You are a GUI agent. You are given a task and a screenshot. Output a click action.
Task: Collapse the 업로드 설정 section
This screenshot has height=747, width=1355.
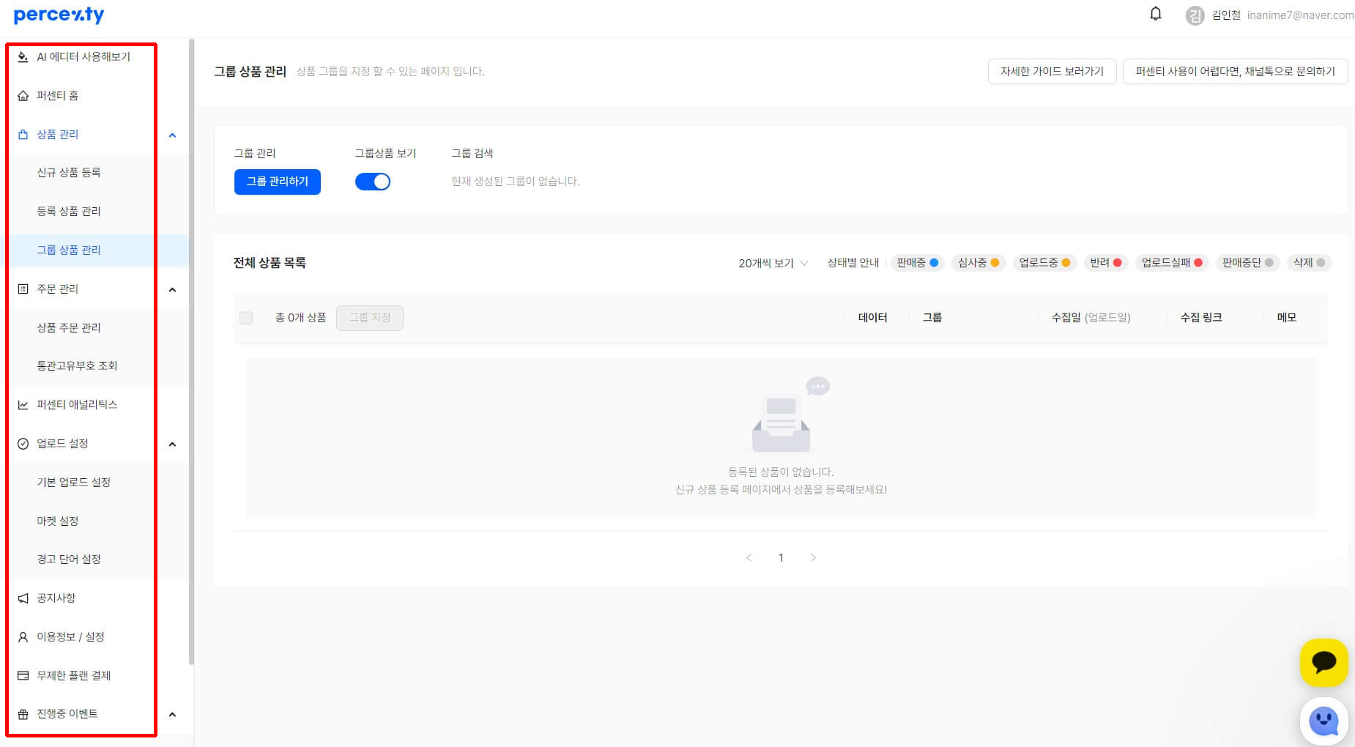[x=172, y=444]
